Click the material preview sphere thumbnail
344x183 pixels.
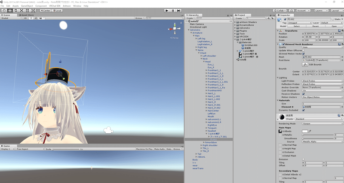tap(282, 117)
